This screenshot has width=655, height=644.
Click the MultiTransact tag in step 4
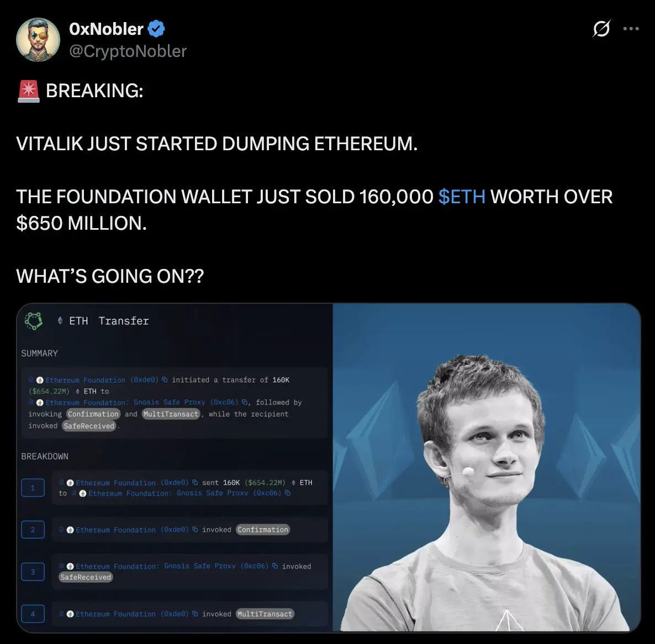pos(265,614)
